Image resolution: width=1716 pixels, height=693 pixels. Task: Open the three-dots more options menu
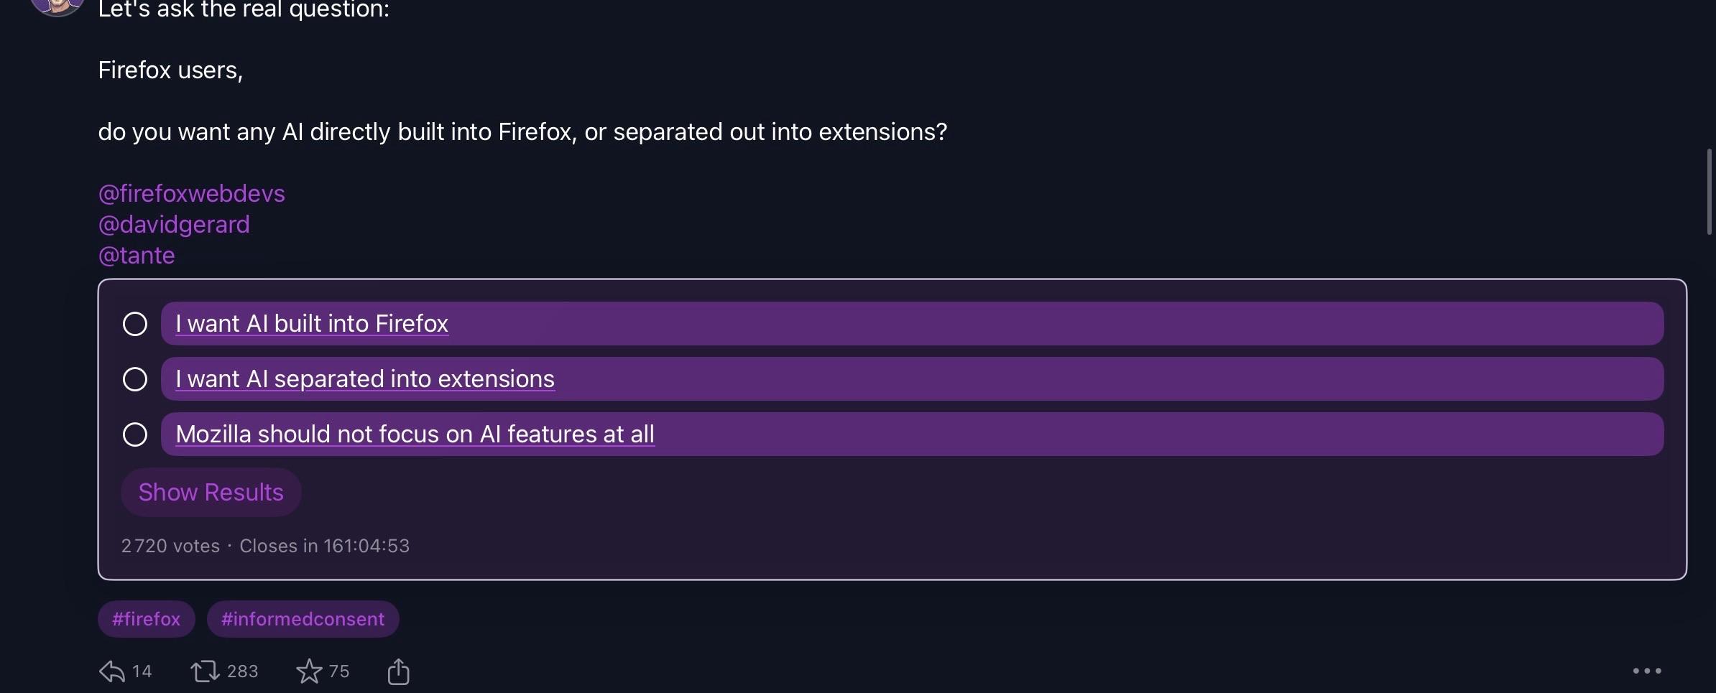click(x=1646, y=671)
